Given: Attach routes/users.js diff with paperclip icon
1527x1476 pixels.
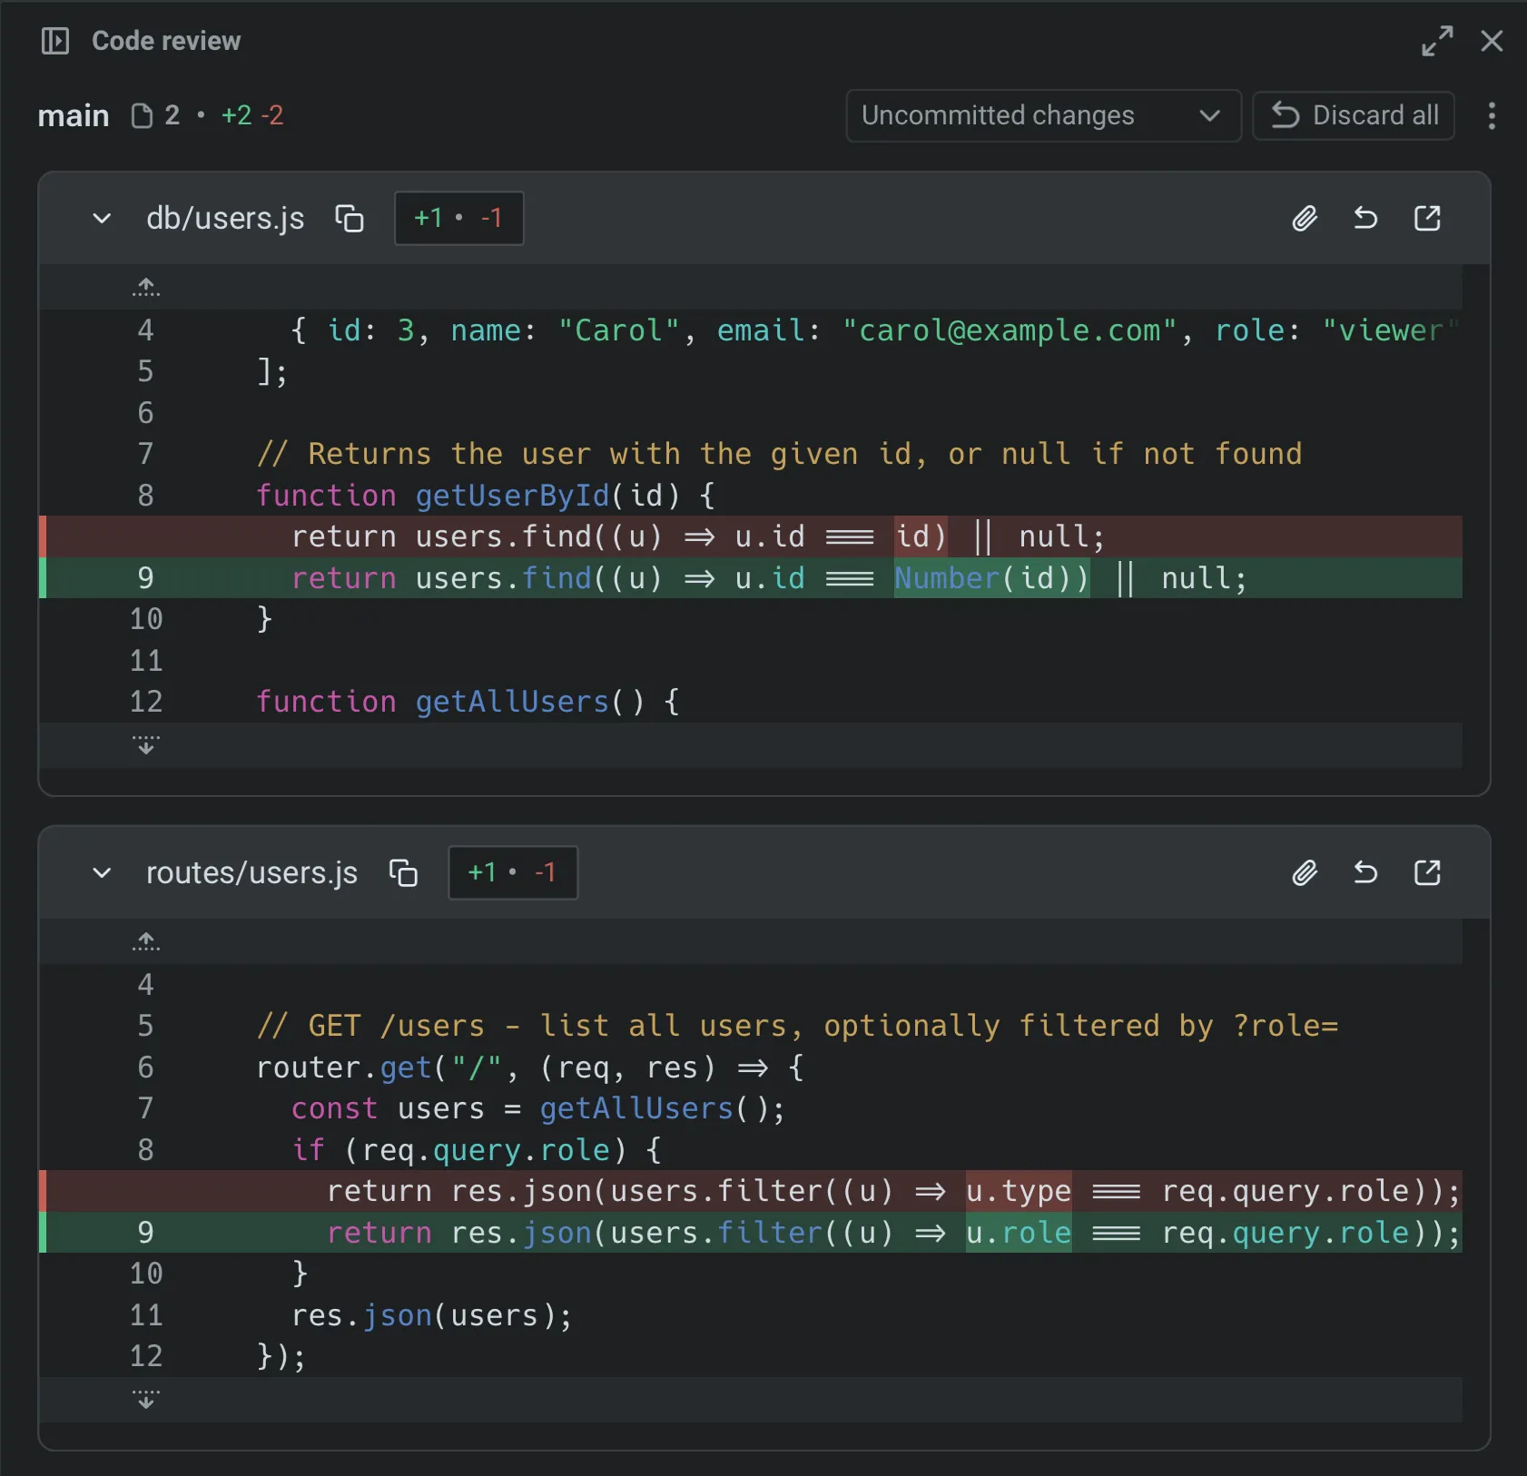Looking at the screenshot, I should click(x=1305, y=872).
